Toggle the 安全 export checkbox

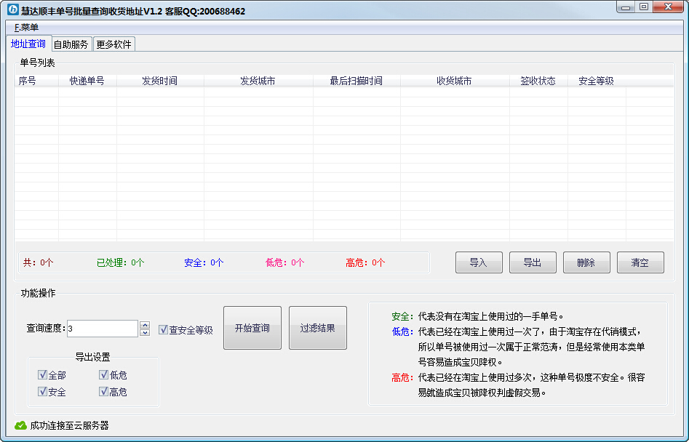pos(43,392)
